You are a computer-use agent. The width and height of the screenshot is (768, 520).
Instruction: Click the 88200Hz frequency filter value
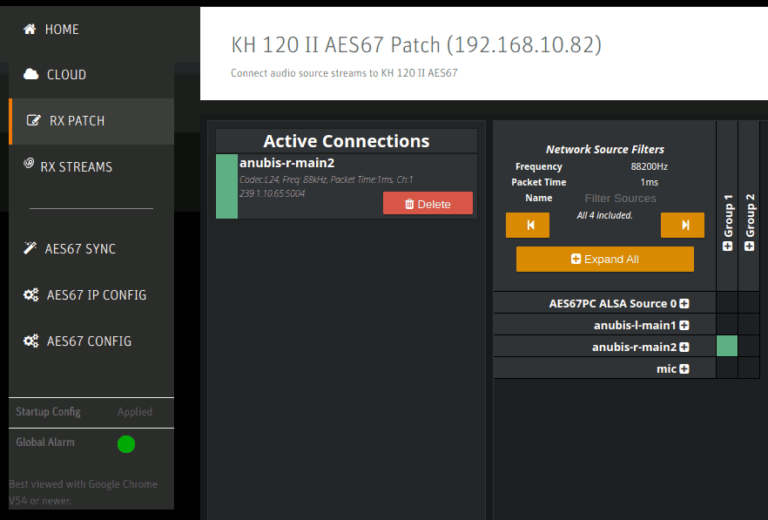(649, 166)
